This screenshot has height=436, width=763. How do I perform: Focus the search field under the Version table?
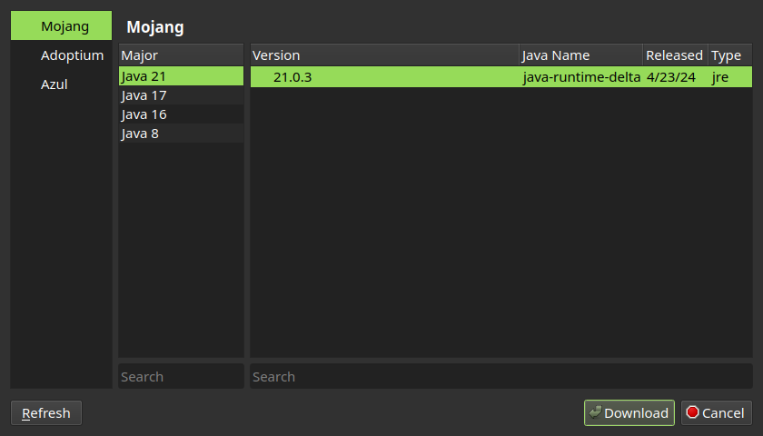501,376
